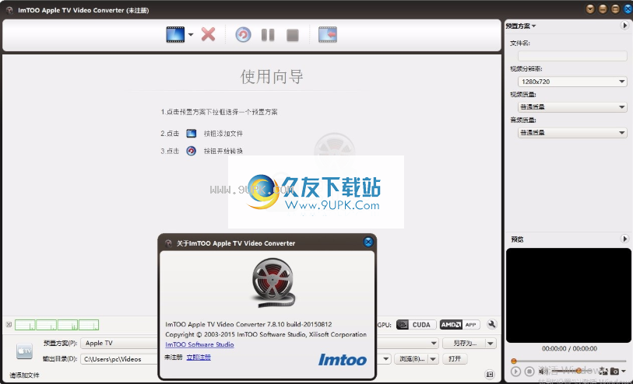Click the 打开 open folder button
The image size is (633, 384).
[x=455, y=358]
